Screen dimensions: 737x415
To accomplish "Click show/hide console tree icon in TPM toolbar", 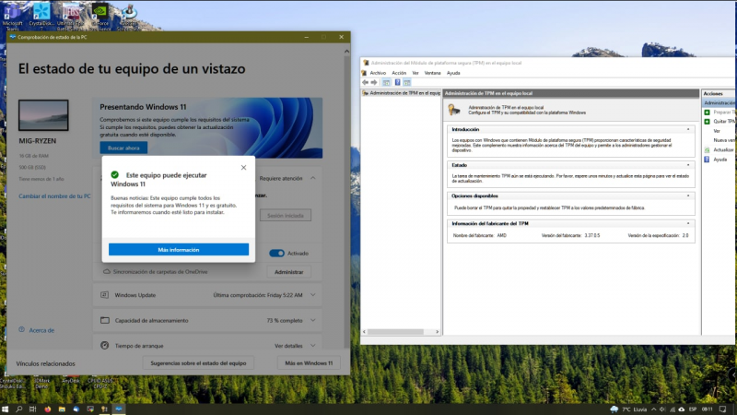I will click(386, 82).
